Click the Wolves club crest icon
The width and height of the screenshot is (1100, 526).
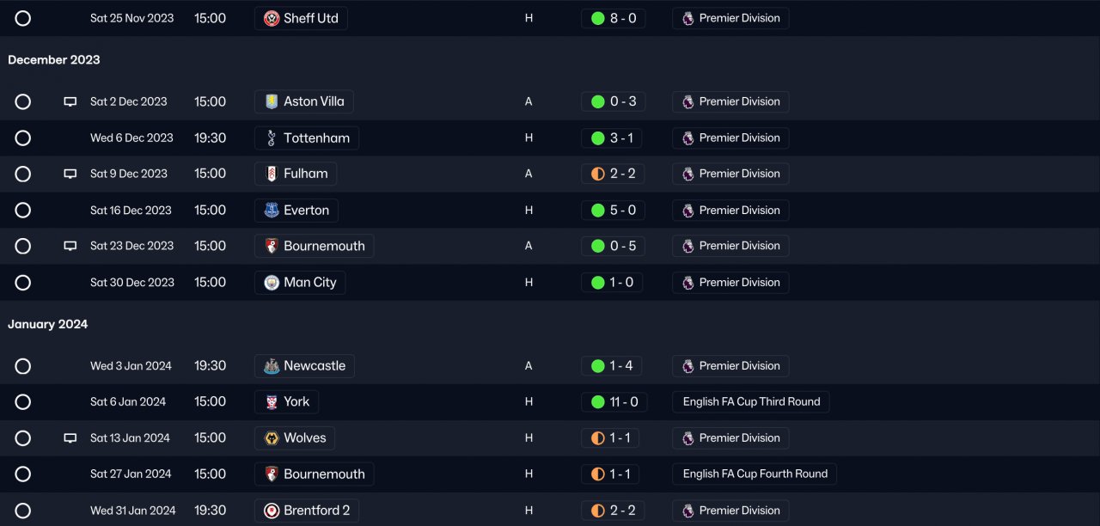[x=272, y=438]
